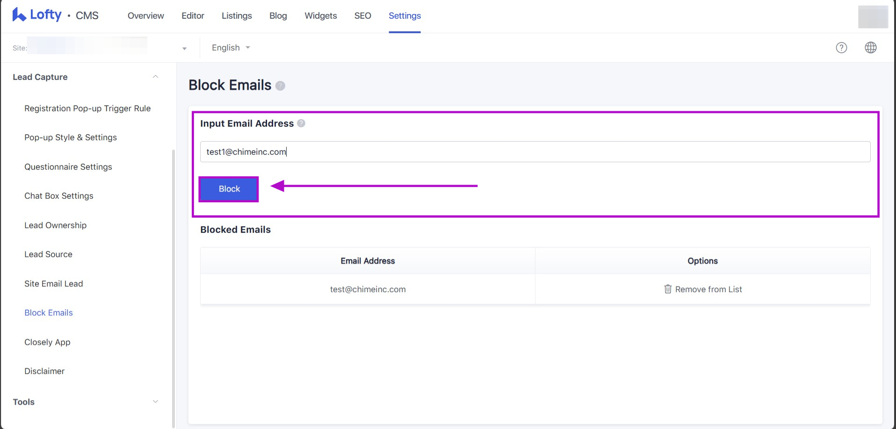Open Chat Box Settings in sidebar
The image size is (896, 429).
[59, 196]
